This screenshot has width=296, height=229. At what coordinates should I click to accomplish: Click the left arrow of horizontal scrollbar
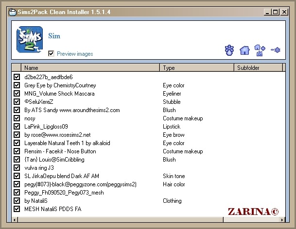pyautogui.click(x=15, y=220)
